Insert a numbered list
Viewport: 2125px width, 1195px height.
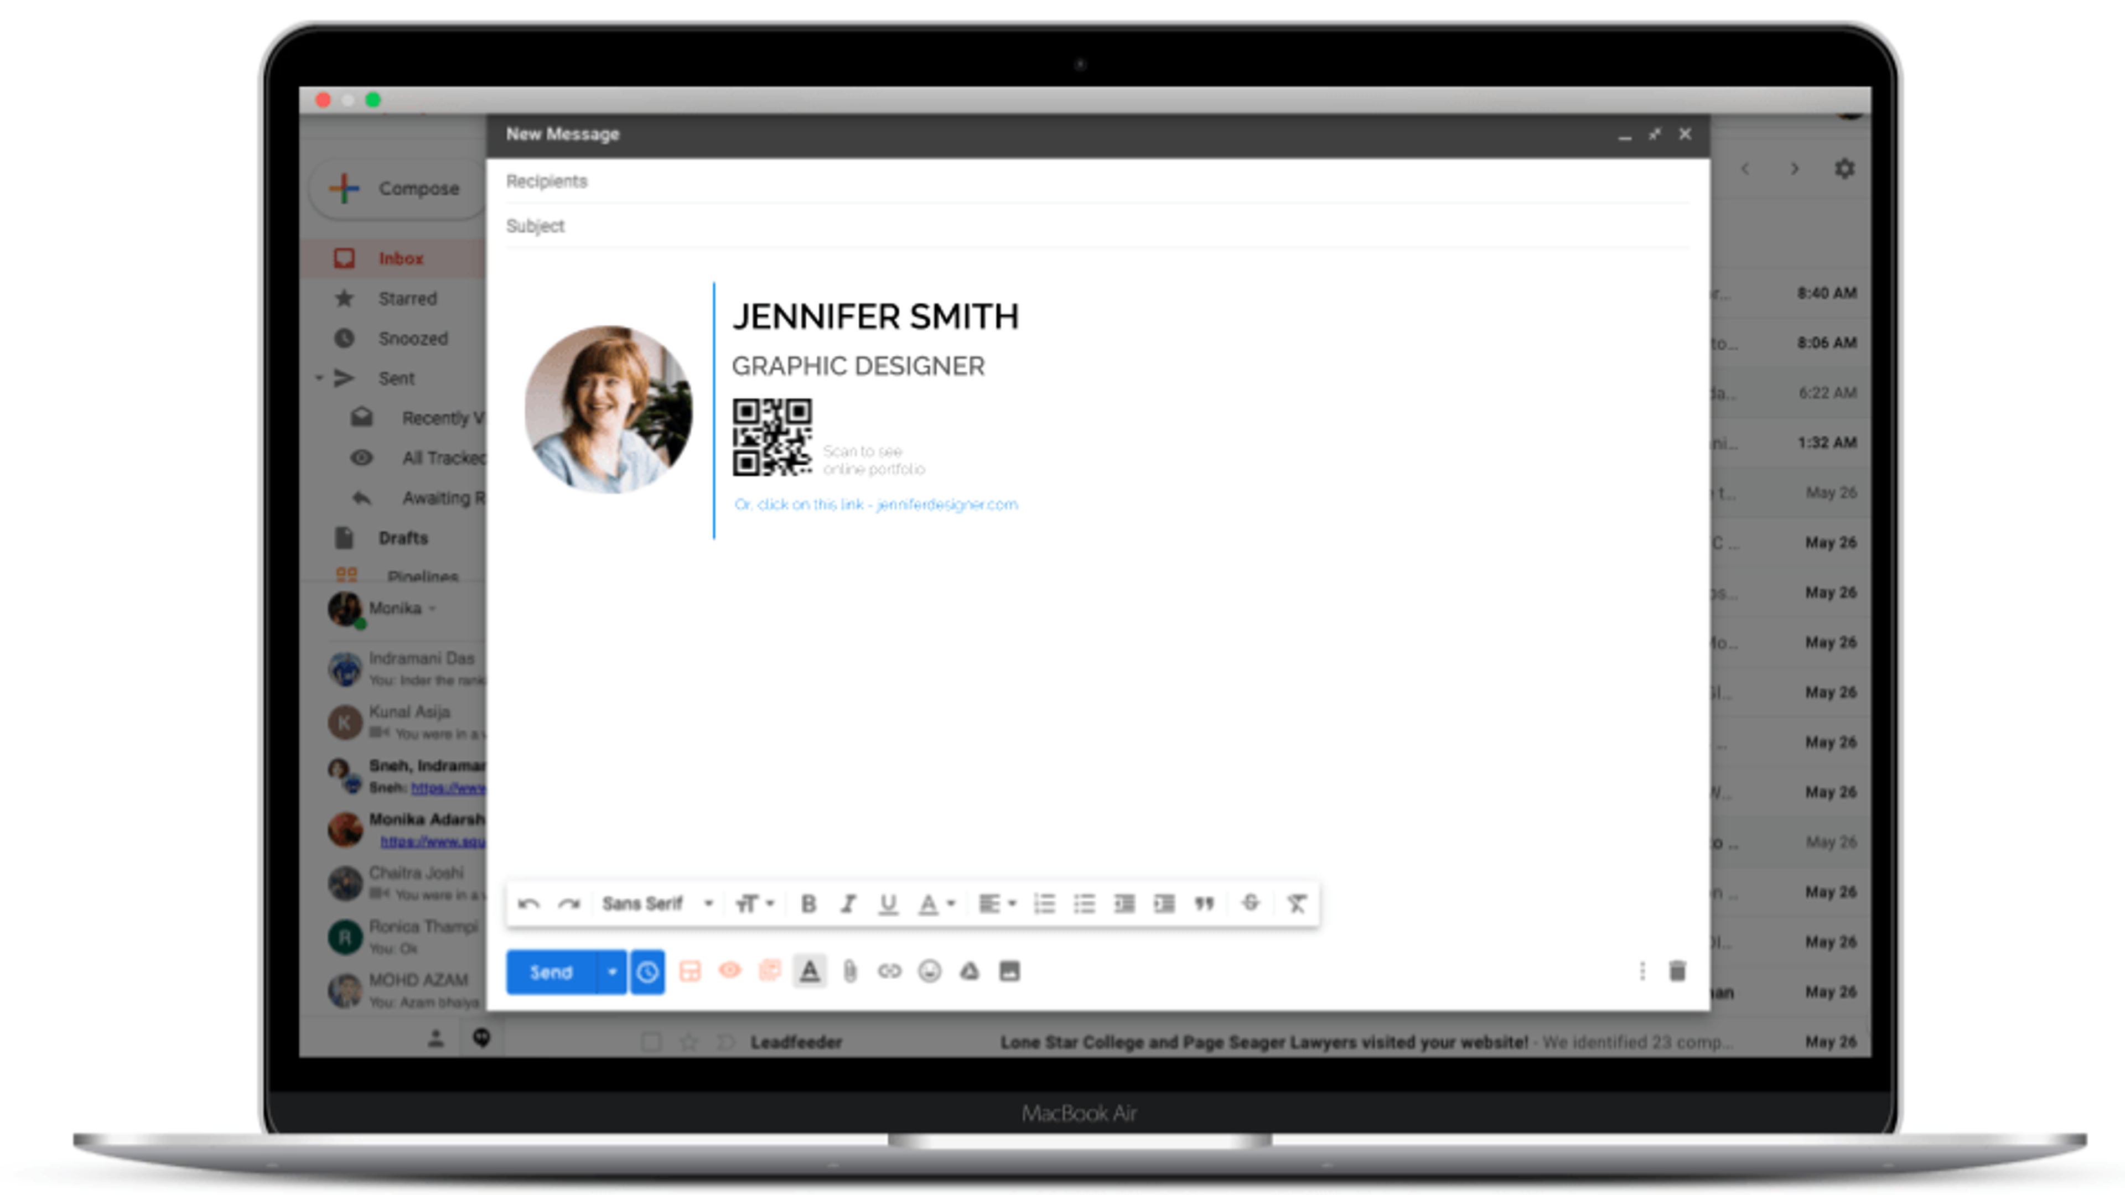[x=1044, y=904]
